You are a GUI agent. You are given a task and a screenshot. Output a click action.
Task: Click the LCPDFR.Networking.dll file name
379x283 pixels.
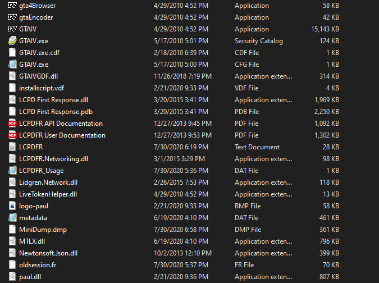53,159
